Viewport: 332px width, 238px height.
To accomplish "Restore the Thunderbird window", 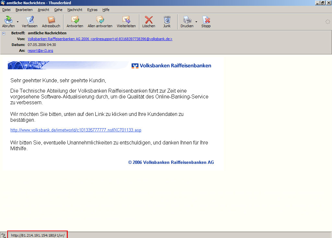I will (x=323, y=3).
